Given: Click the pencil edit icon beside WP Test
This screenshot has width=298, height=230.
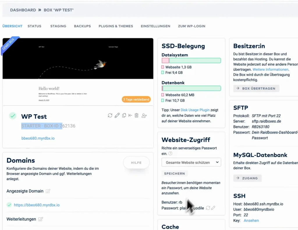Looking at the screenshot, I should pos(117,115).
